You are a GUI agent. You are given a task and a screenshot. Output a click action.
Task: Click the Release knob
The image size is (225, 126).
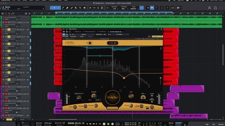tap(85, 106)
